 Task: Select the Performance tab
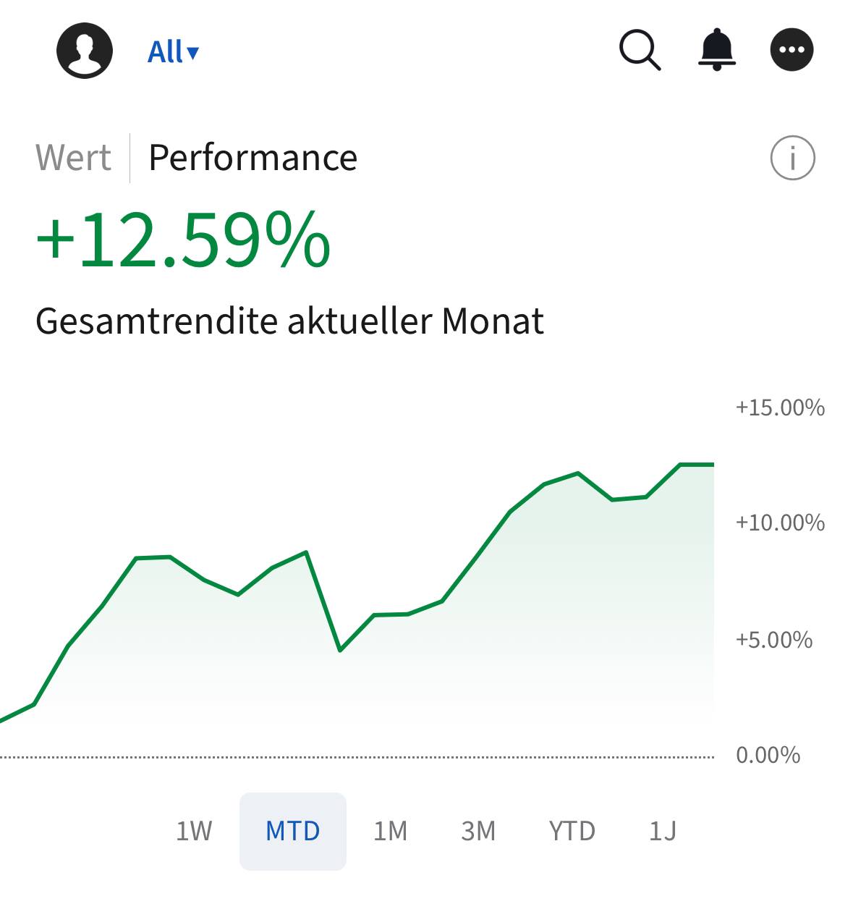252,158
